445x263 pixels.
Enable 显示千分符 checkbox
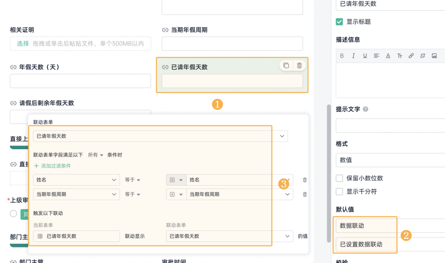pyautogui.click(x=339, y=192)
